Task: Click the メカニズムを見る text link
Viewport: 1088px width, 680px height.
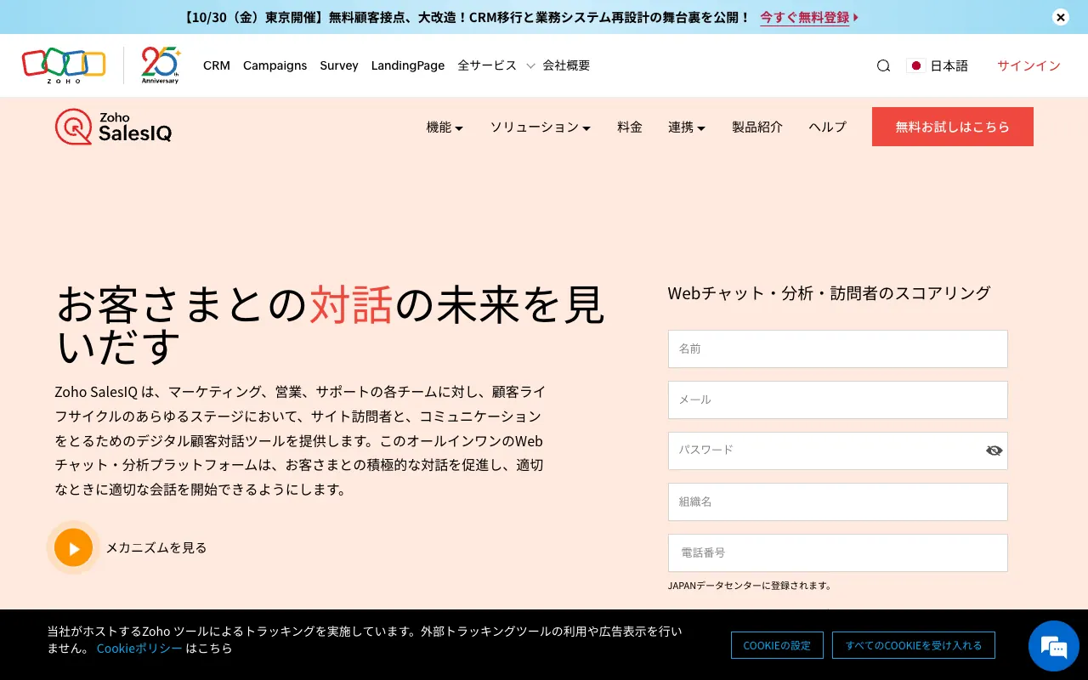Action: [156, 547]
